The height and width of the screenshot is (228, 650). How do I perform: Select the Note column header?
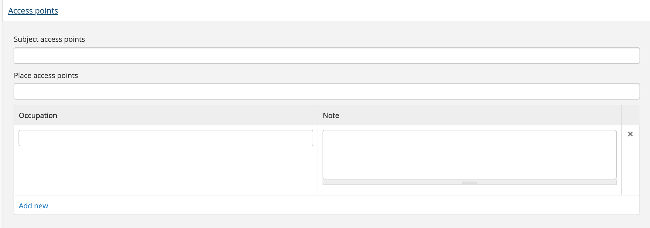[x=331, y=116]
